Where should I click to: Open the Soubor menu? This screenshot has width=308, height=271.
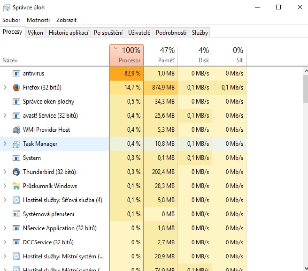click(x=11, y=20)
